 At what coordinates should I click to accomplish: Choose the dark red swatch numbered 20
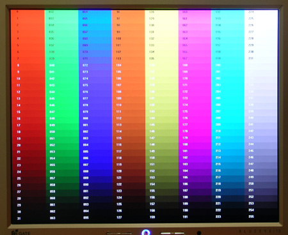pos(28,145)
